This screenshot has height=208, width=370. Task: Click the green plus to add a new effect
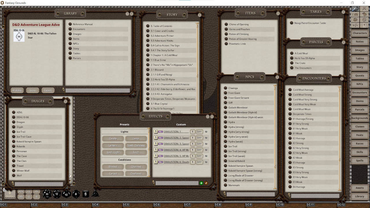201,183
